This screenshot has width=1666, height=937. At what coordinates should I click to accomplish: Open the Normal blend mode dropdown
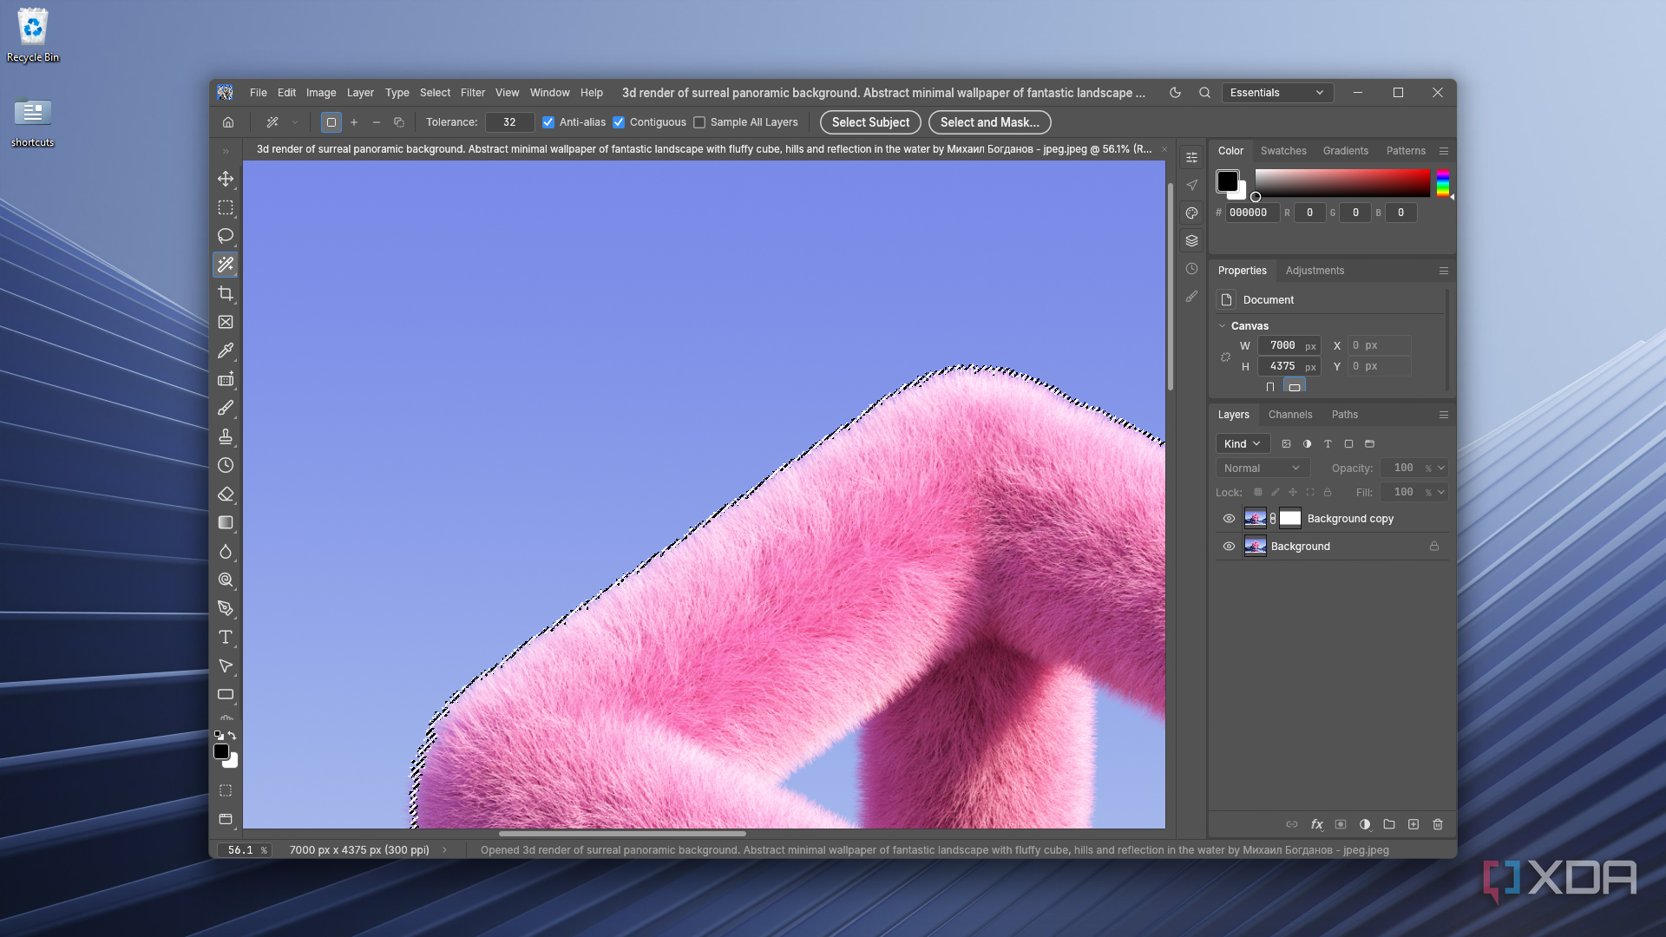[1262, 468]
